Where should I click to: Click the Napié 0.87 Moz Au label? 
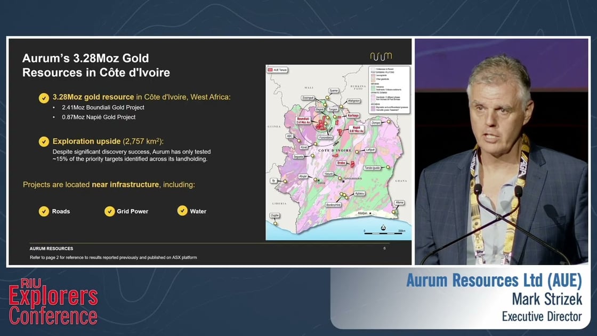tap(356, 129)
